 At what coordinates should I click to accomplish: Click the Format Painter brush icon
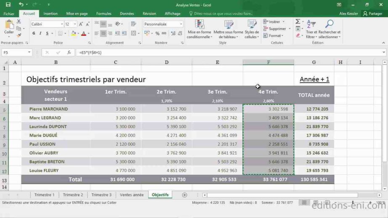point(19,35)
